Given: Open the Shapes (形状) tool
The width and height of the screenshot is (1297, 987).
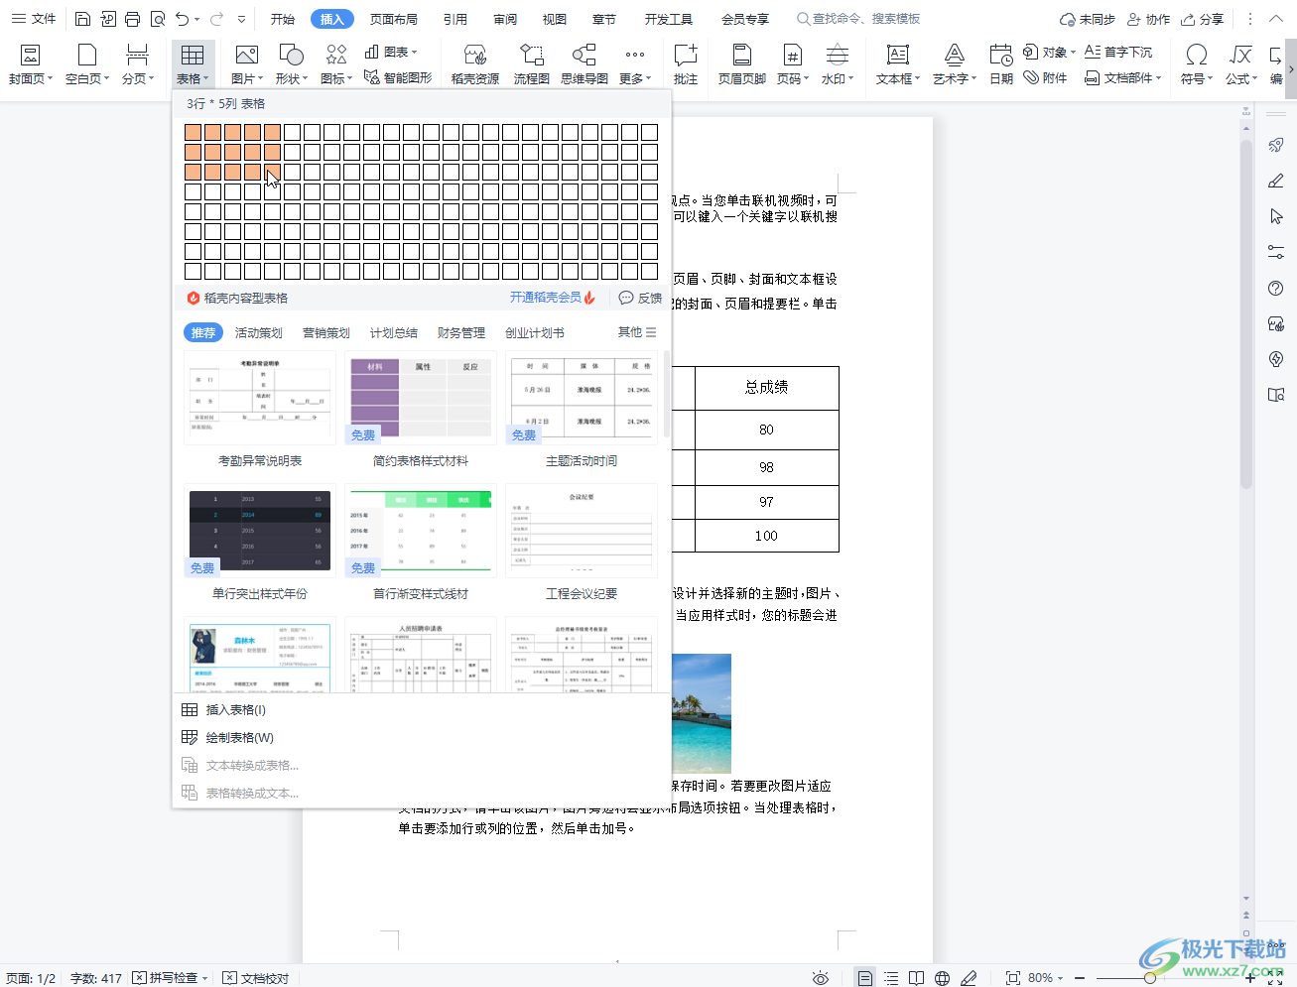Looking at the screenshot, I should pyautogui.click(x=291, y=64).
